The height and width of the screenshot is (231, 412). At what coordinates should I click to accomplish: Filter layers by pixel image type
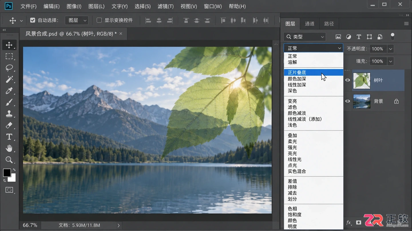(338, 37)
